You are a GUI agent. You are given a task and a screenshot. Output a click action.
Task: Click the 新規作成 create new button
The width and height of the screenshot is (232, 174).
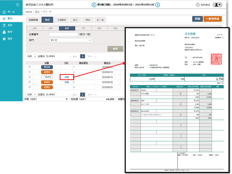(213, 19)
